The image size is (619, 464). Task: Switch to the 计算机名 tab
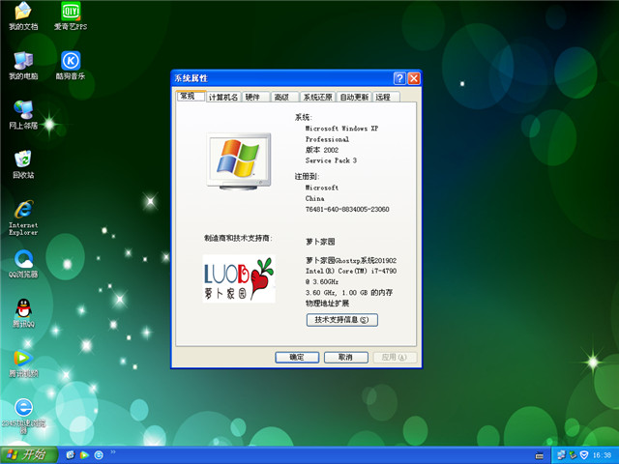point(222,98)
